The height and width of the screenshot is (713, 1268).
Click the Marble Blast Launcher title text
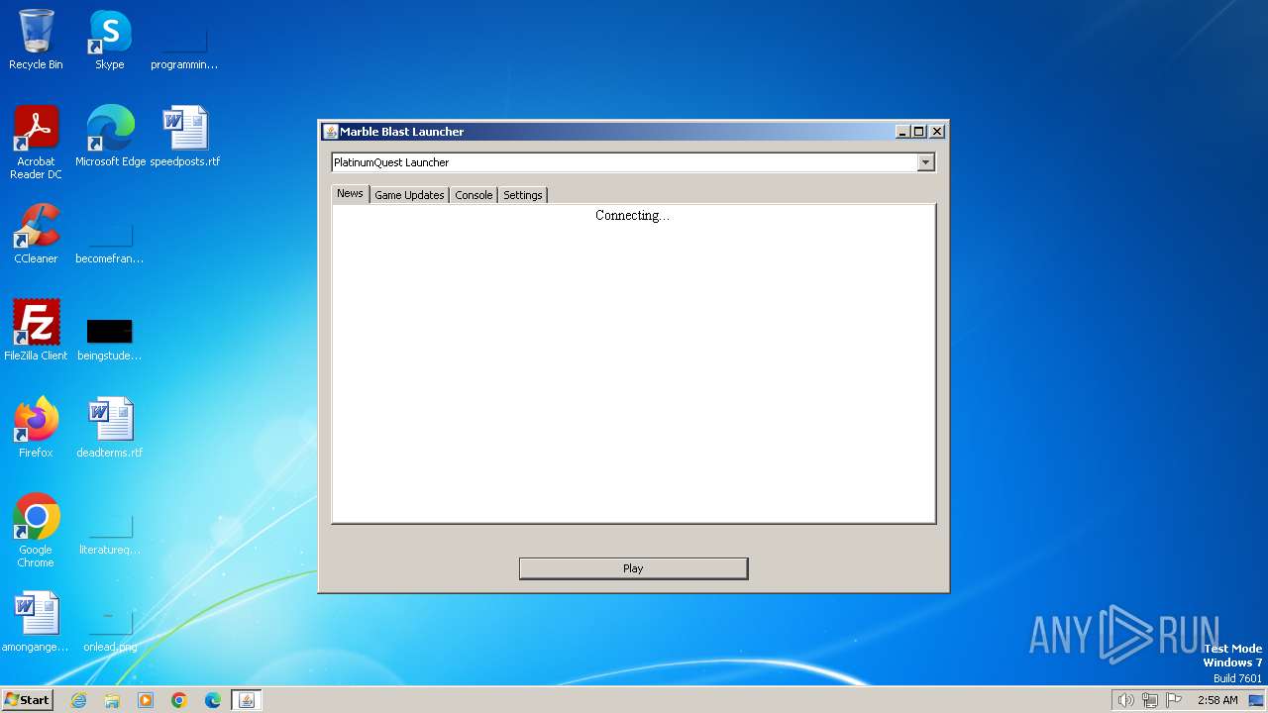pos(402,132)
